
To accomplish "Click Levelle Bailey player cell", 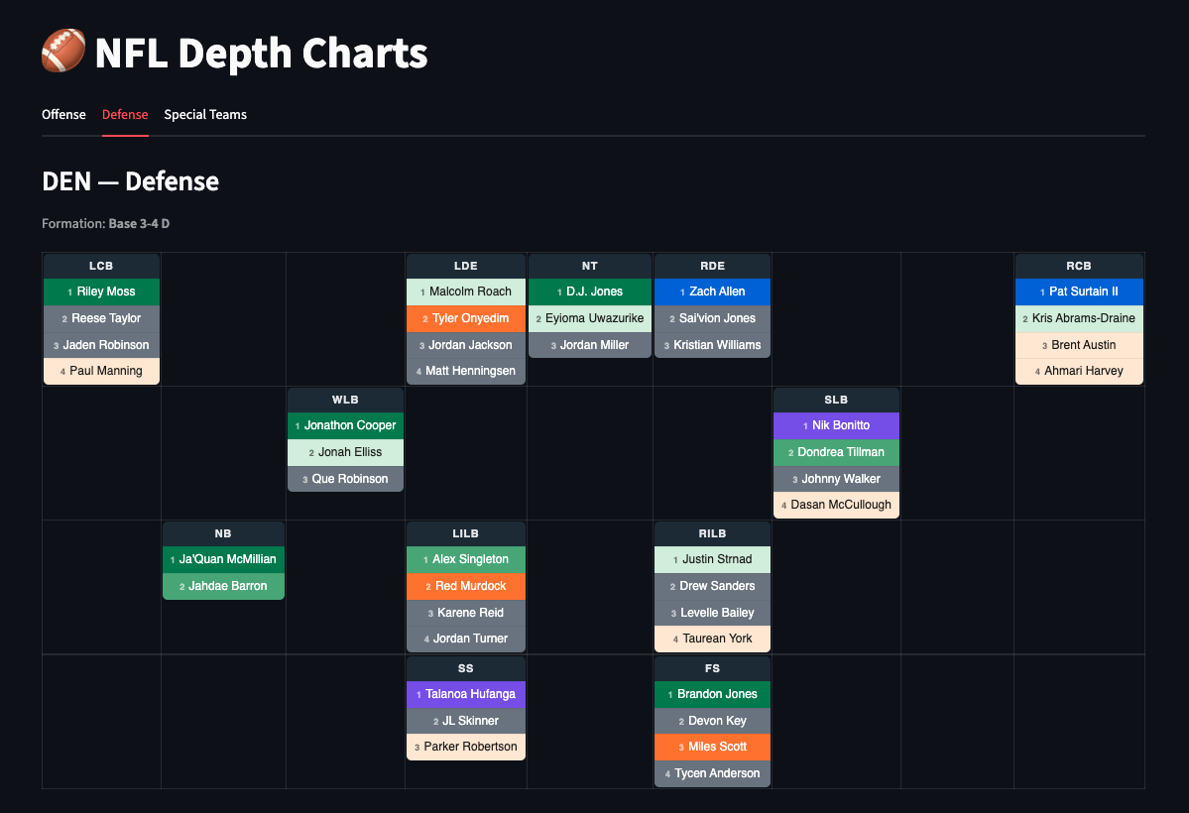I will coord(712,613).
